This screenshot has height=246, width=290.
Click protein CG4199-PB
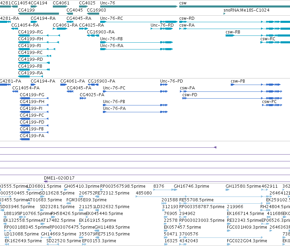[32, 129]
